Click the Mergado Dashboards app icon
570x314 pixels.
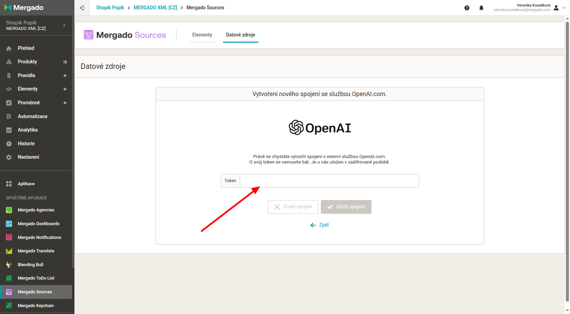[x=9, y=224]
